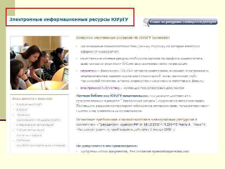Open 'Поиск по ресурсам свободного доступа' button
Screen dimensions: 225x169
183,22
